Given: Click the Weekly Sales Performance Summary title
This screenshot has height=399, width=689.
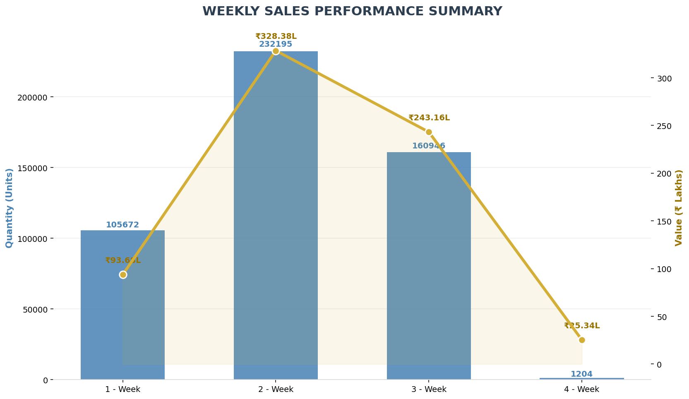Looking at the screenshot, I should [352, 11].
